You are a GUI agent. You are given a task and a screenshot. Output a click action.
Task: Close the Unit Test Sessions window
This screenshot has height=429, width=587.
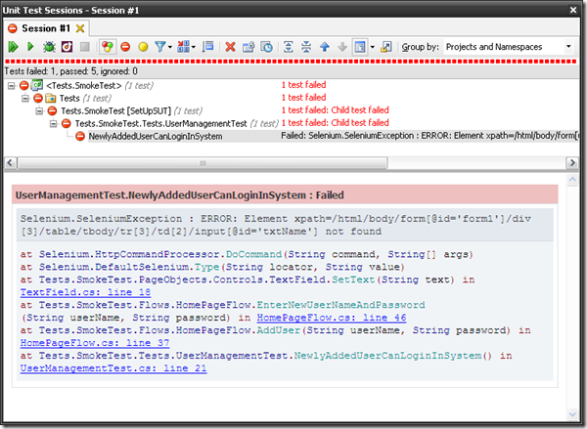coord(573,10)
